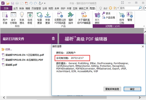Open 关于福昕高级PDF编辑器 about
This screenshot has height=100, width=146.
pos(84,18)
